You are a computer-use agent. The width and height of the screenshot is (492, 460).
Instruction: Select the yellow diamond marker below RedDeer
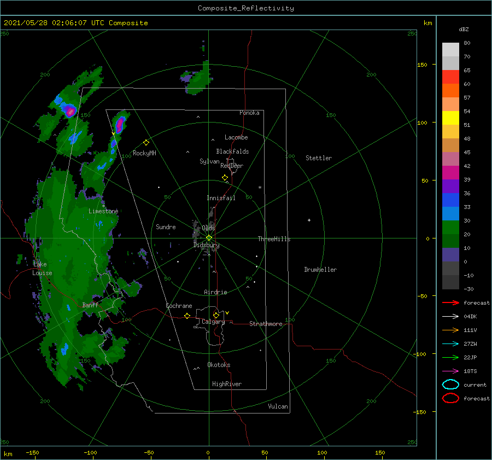pos(225,177)
